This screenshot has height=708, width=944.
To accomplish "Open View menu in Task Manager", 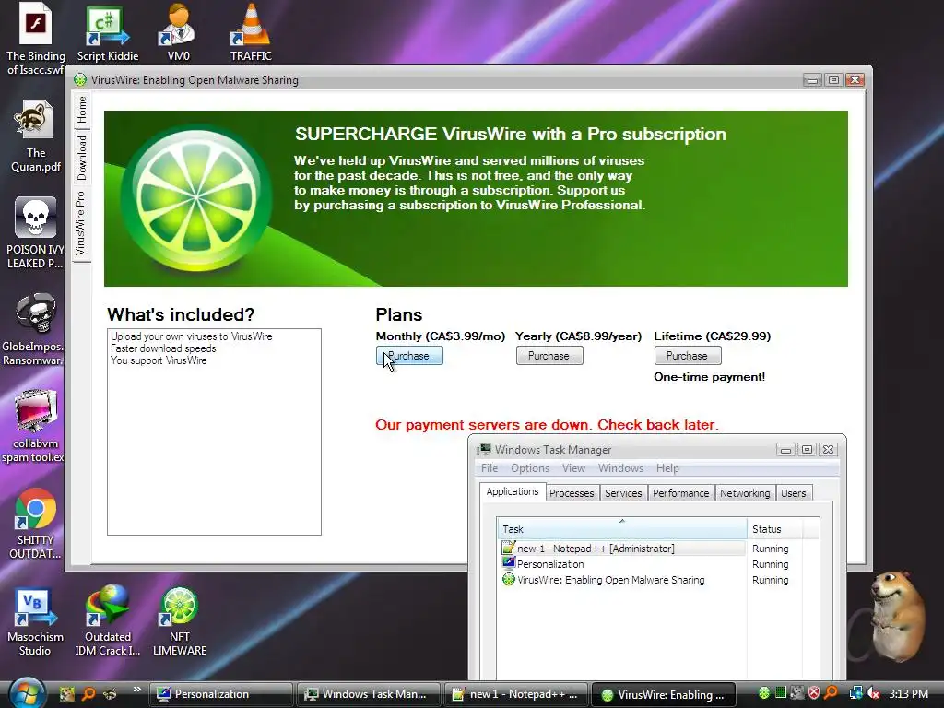I will coord(573,468).
